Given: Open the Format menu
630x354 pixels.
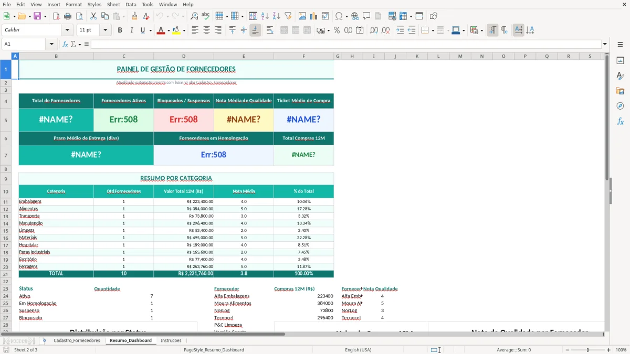Looking at the screenshot, I should (x=73, y=4).
